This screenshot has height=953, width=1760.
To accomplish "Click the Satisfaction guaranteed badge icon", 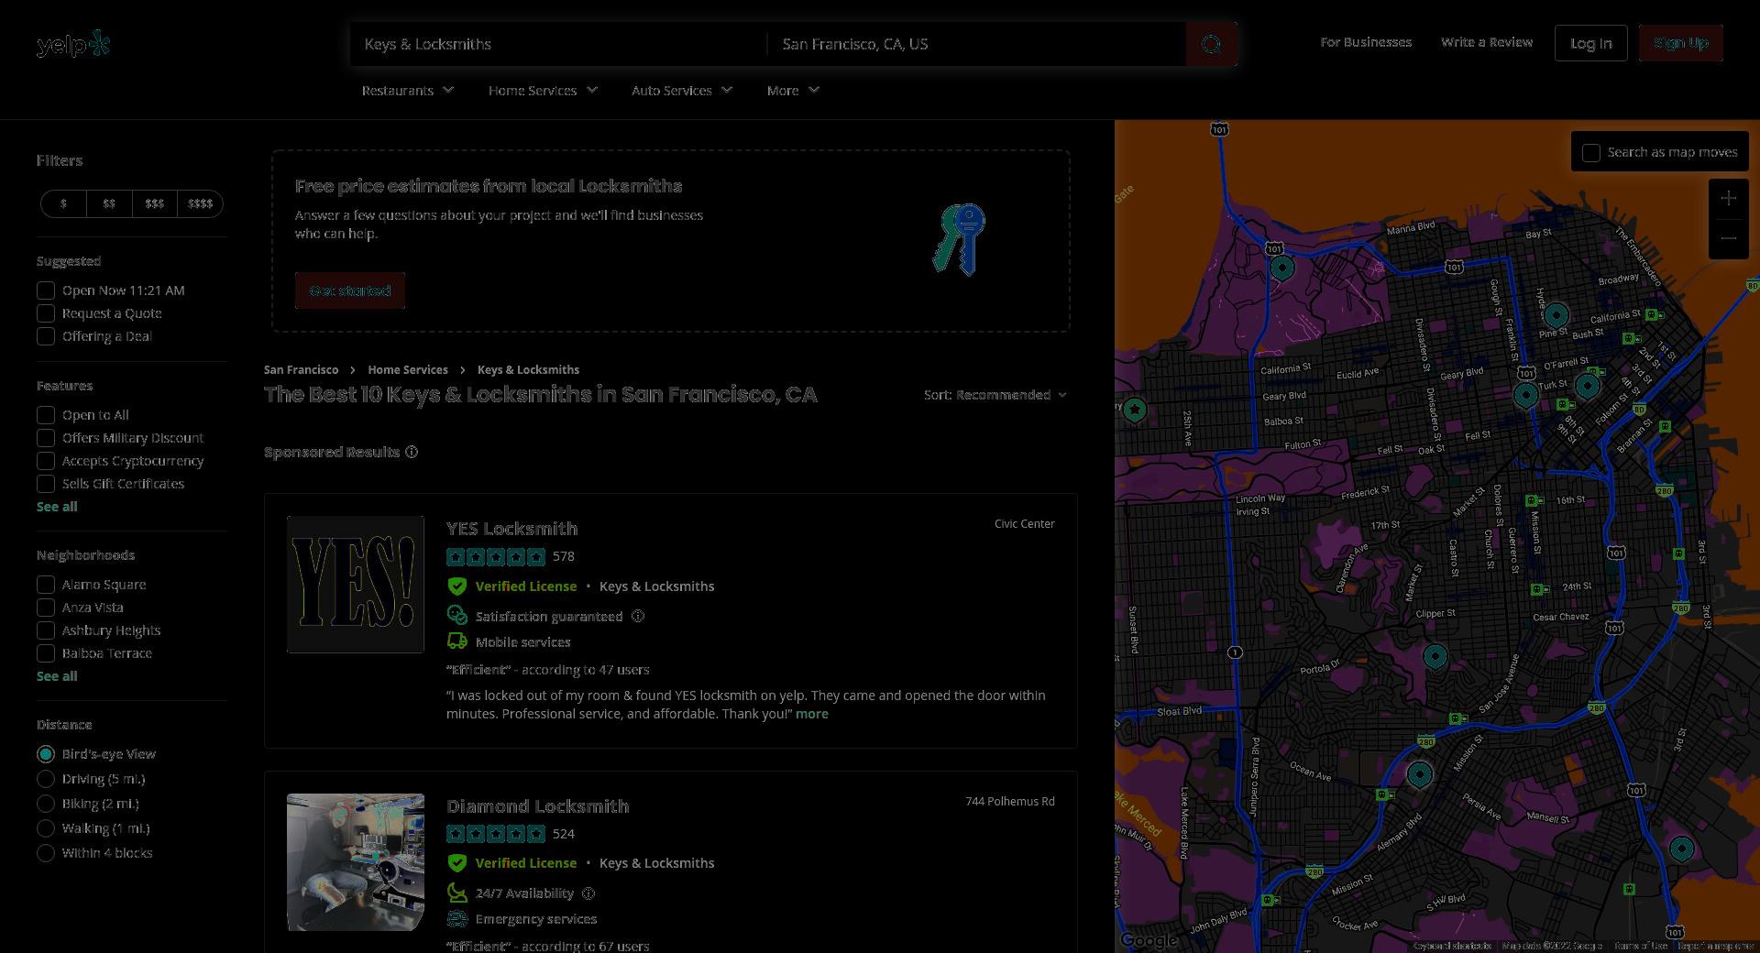I will click(456, 615).
